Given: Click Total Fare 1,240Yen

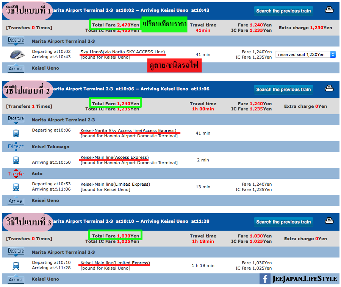Looking at the screenshot, I should tap(116, 104).
